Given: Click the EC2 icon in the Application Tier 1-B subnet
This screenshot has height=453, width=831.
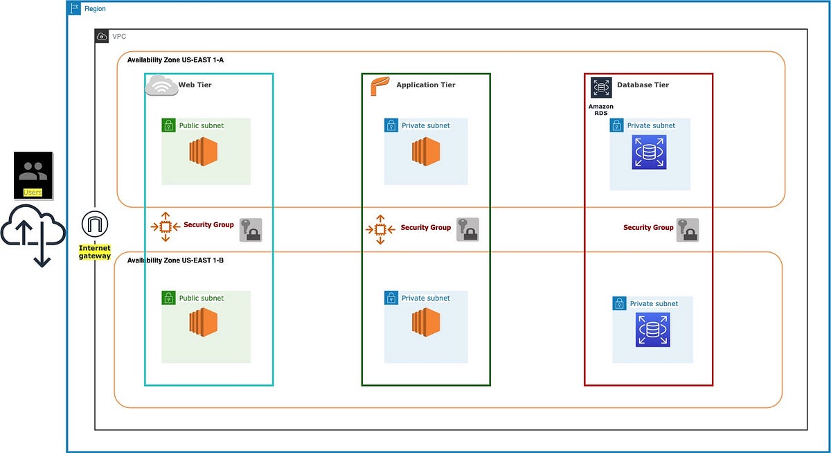Looking at the screenshot, I should click(425, 324).
